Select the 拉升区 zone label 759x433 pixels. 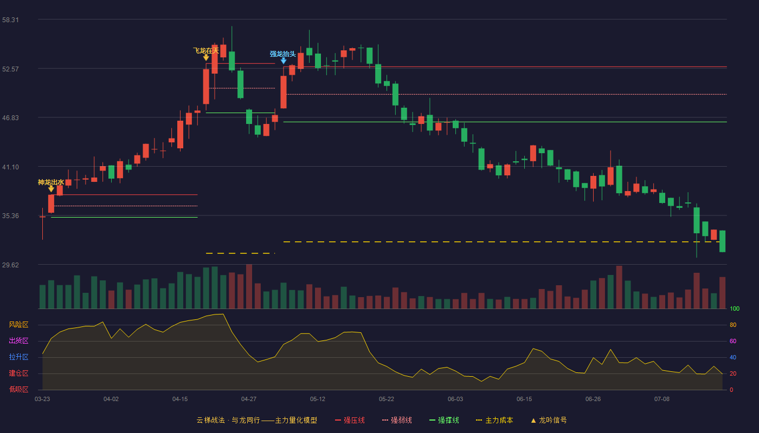[x=18, y=357]
